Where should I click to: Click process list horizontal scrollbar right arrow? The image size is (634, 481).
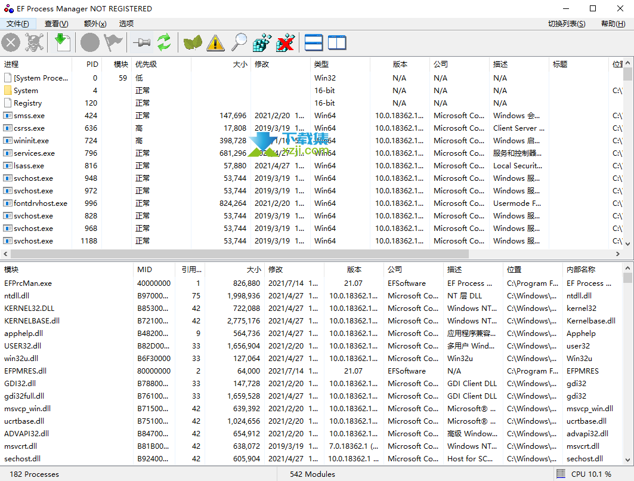click(617, 254)
